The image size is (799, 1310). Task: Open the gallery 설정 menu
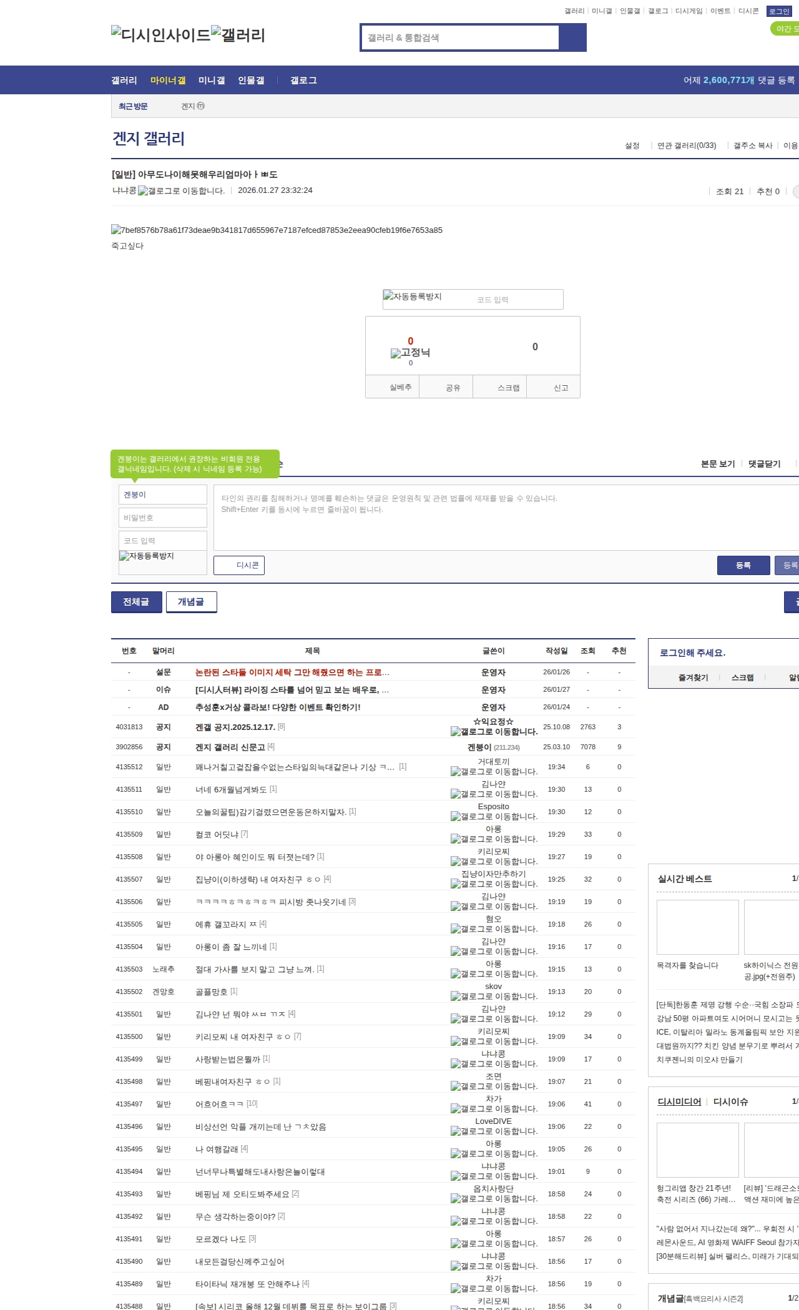(x=632, y=145)
